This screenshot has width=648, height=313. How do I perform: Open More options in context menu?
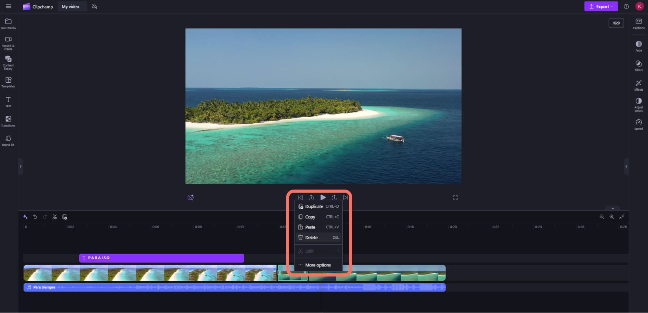[318, 265]
